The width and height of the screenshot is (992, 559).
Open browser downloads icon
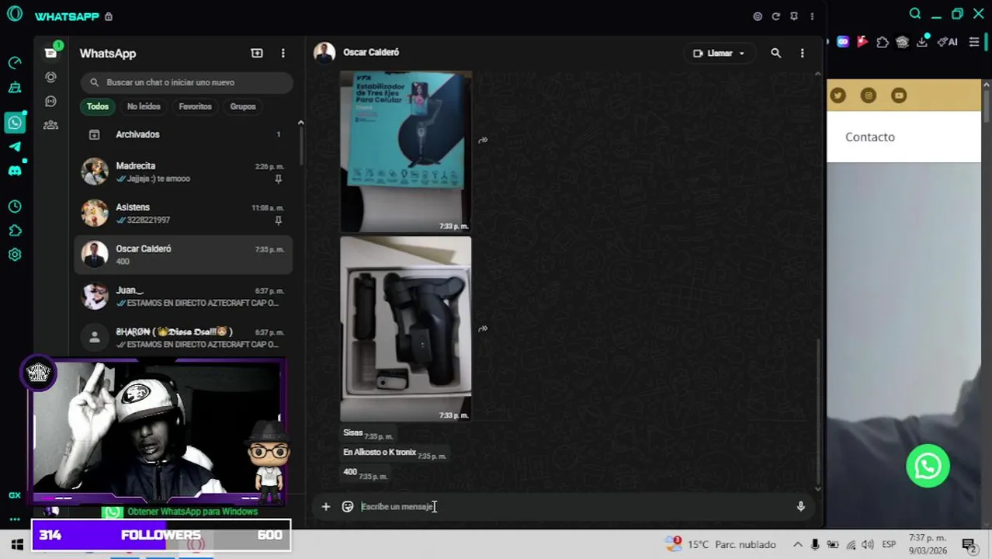922,42
